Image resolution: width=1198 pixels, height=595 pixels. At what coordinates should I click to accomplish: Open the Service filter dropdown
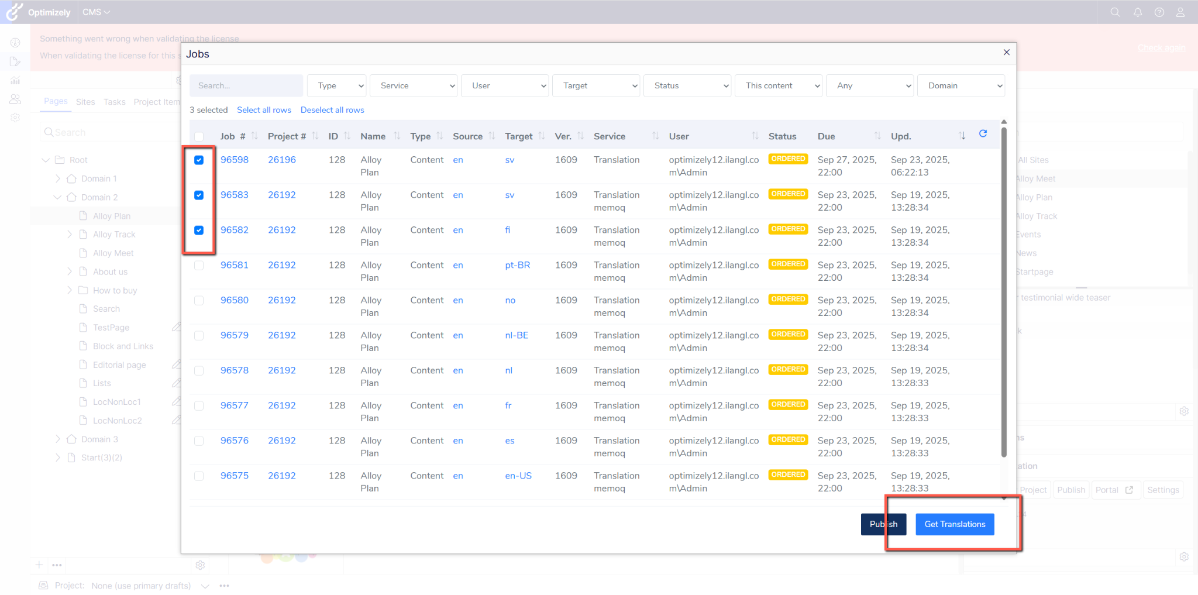coord(414,85)
